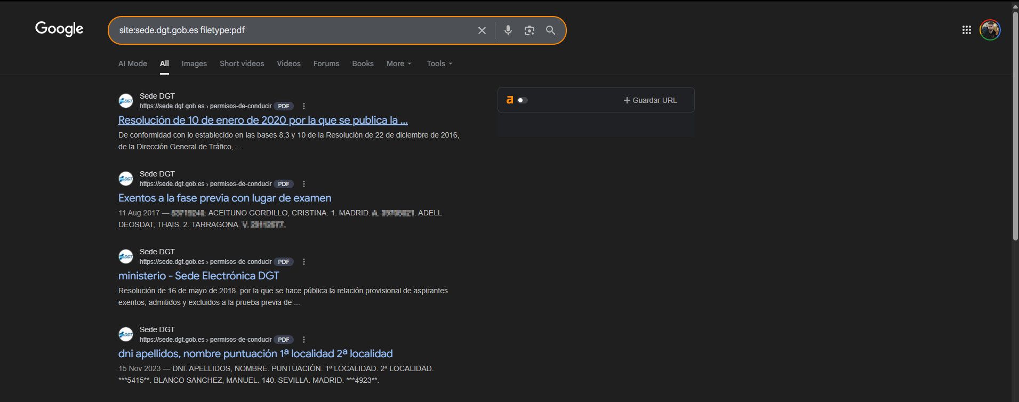The image size is (1019, 402).
Task: Open 'Resolución de 10 de enero de 2020' result
Action: click(263, 120)
